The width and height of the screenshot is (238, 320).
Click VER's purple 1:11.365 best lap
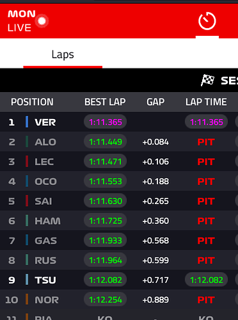point(106,122)
